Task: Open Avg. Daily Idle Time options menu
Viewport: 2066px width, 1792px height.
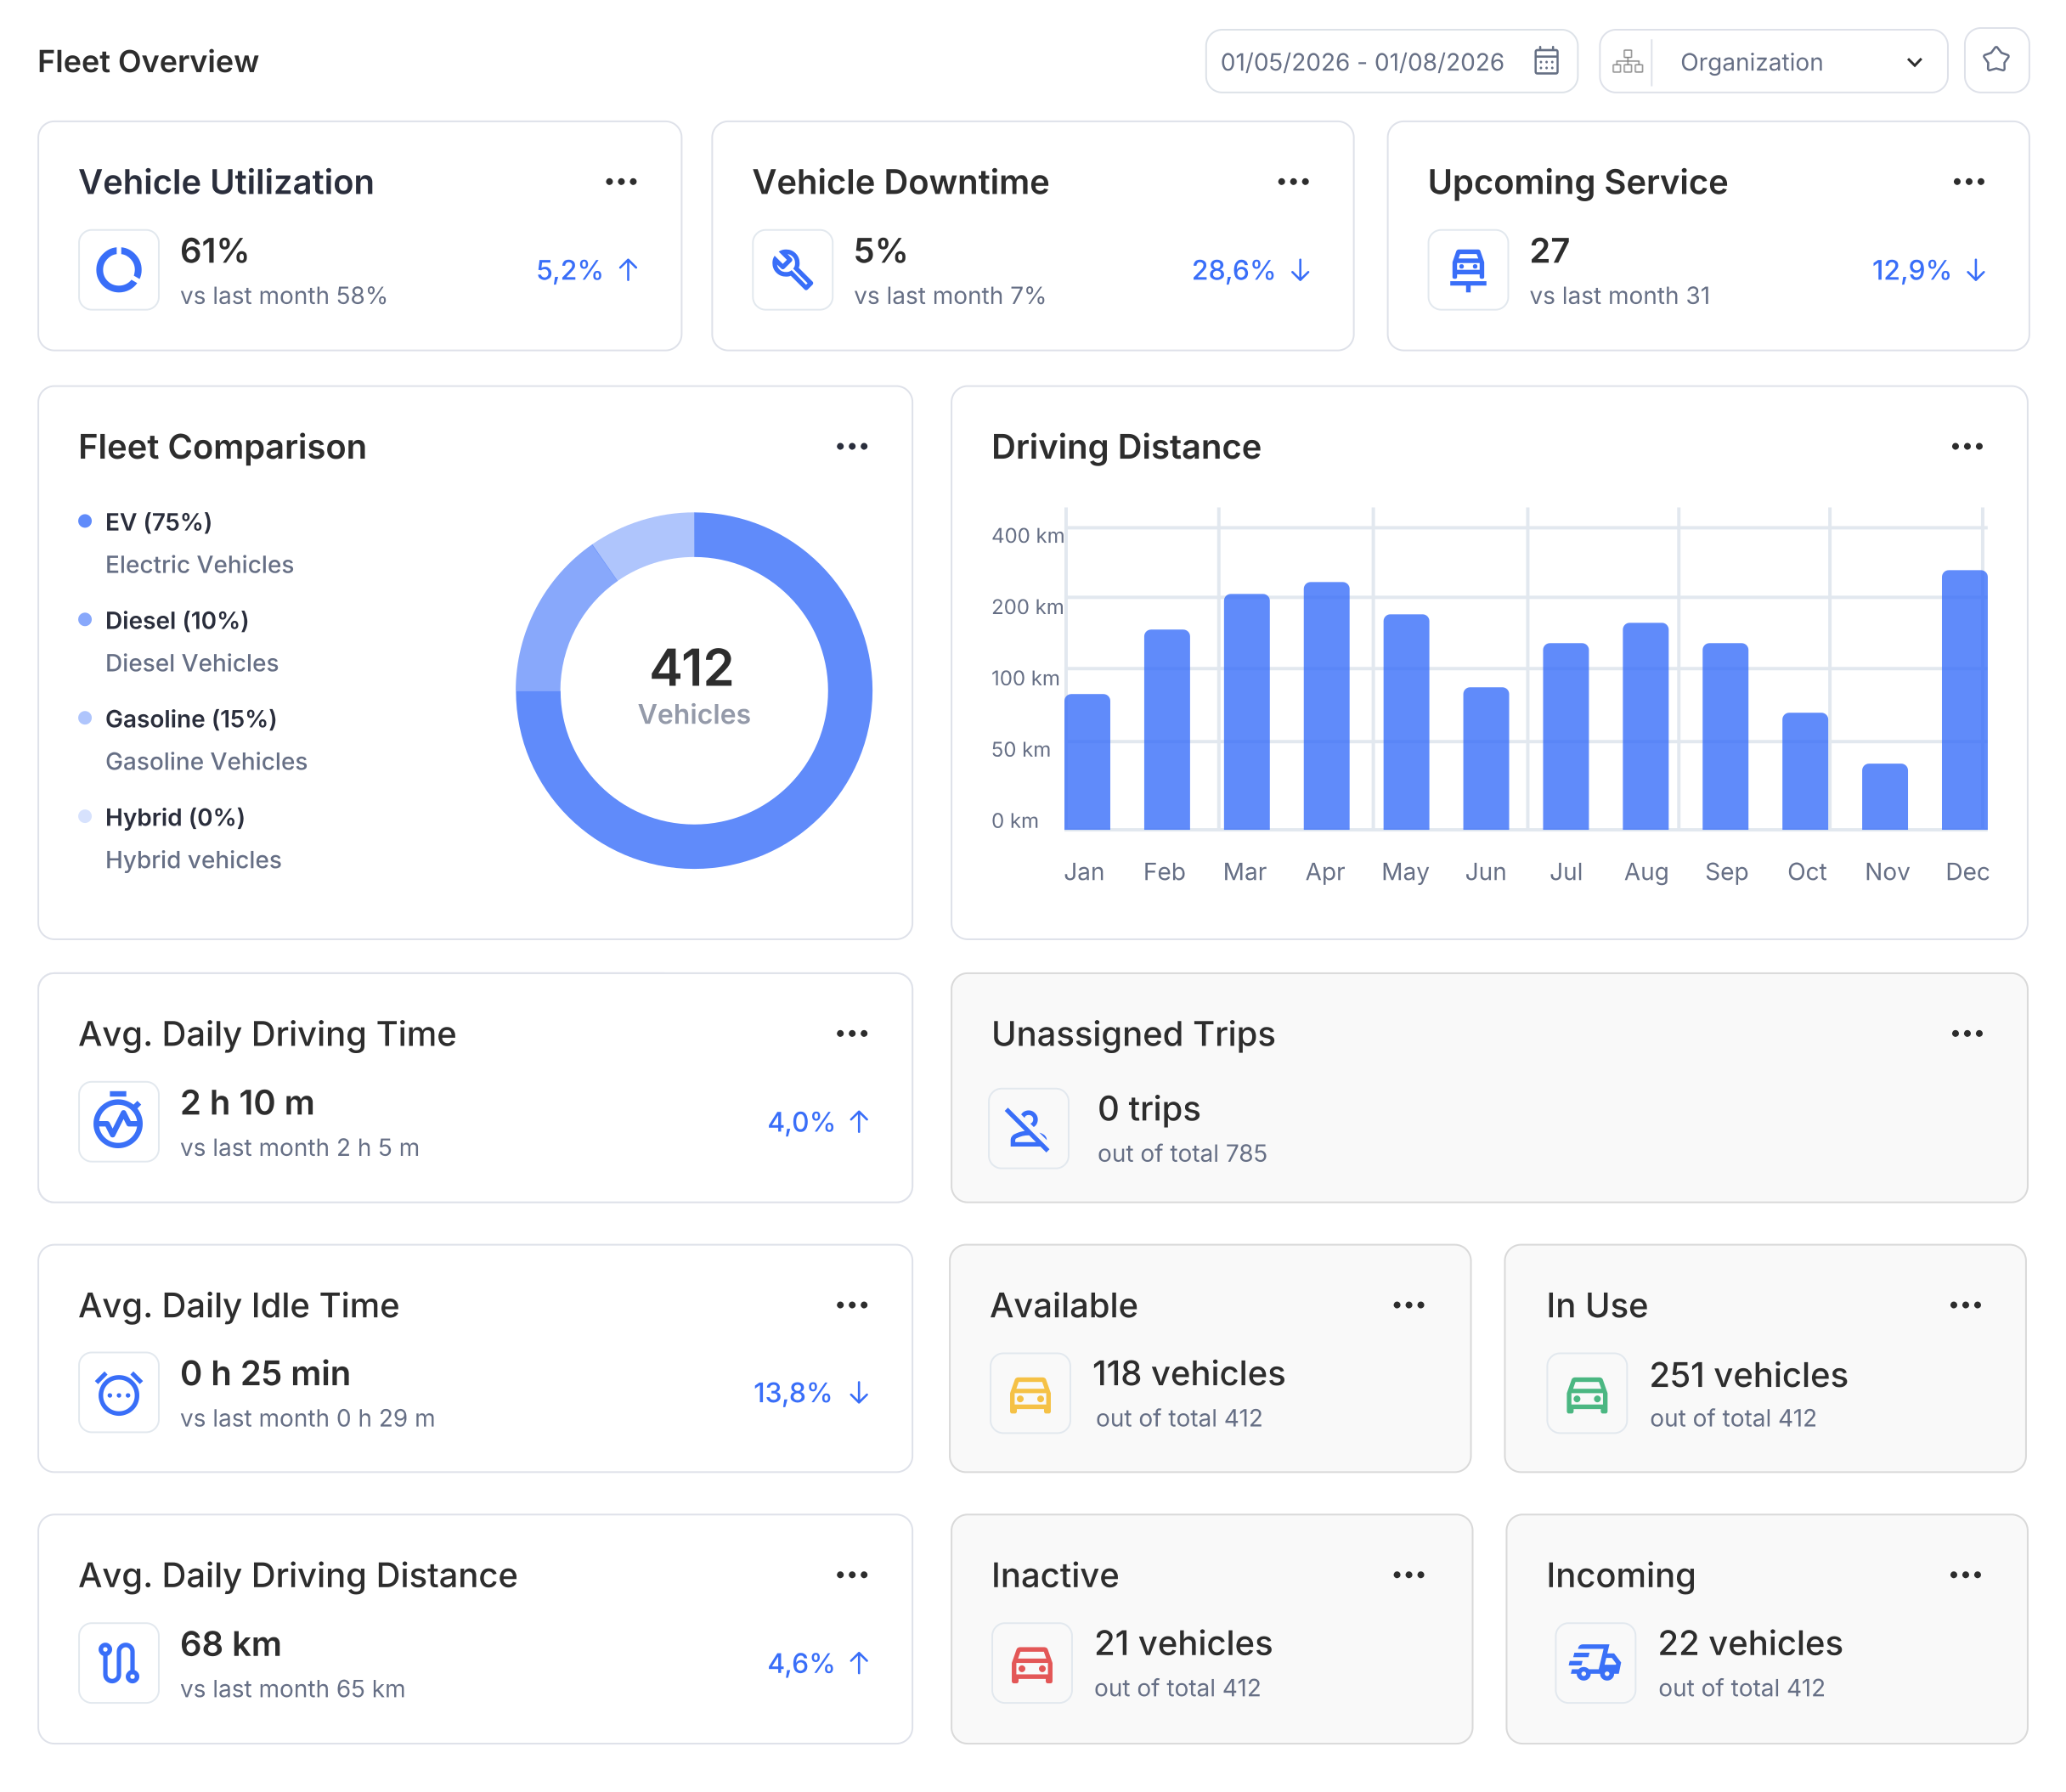Action: (x=851, y=1305)
